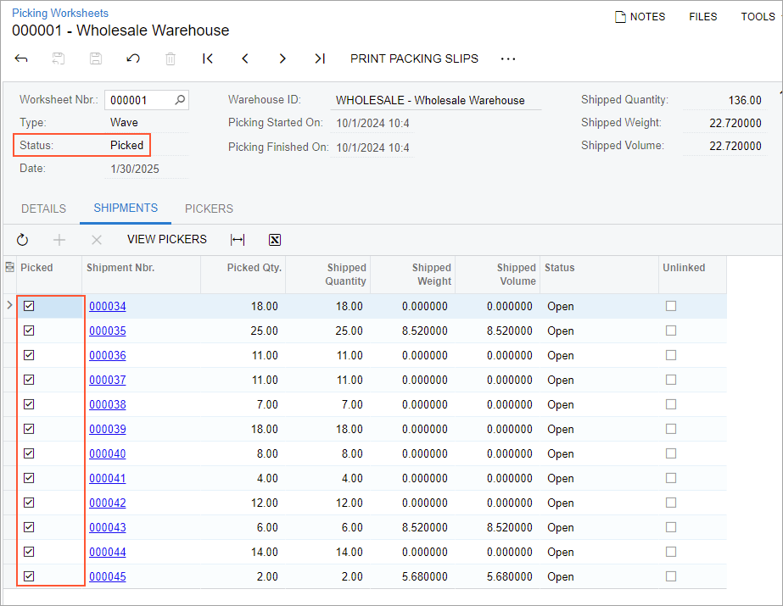The height and width of the screenshot is (606, 783).
Task: Export shipments grid to Excel
Action: click(275, 240)
